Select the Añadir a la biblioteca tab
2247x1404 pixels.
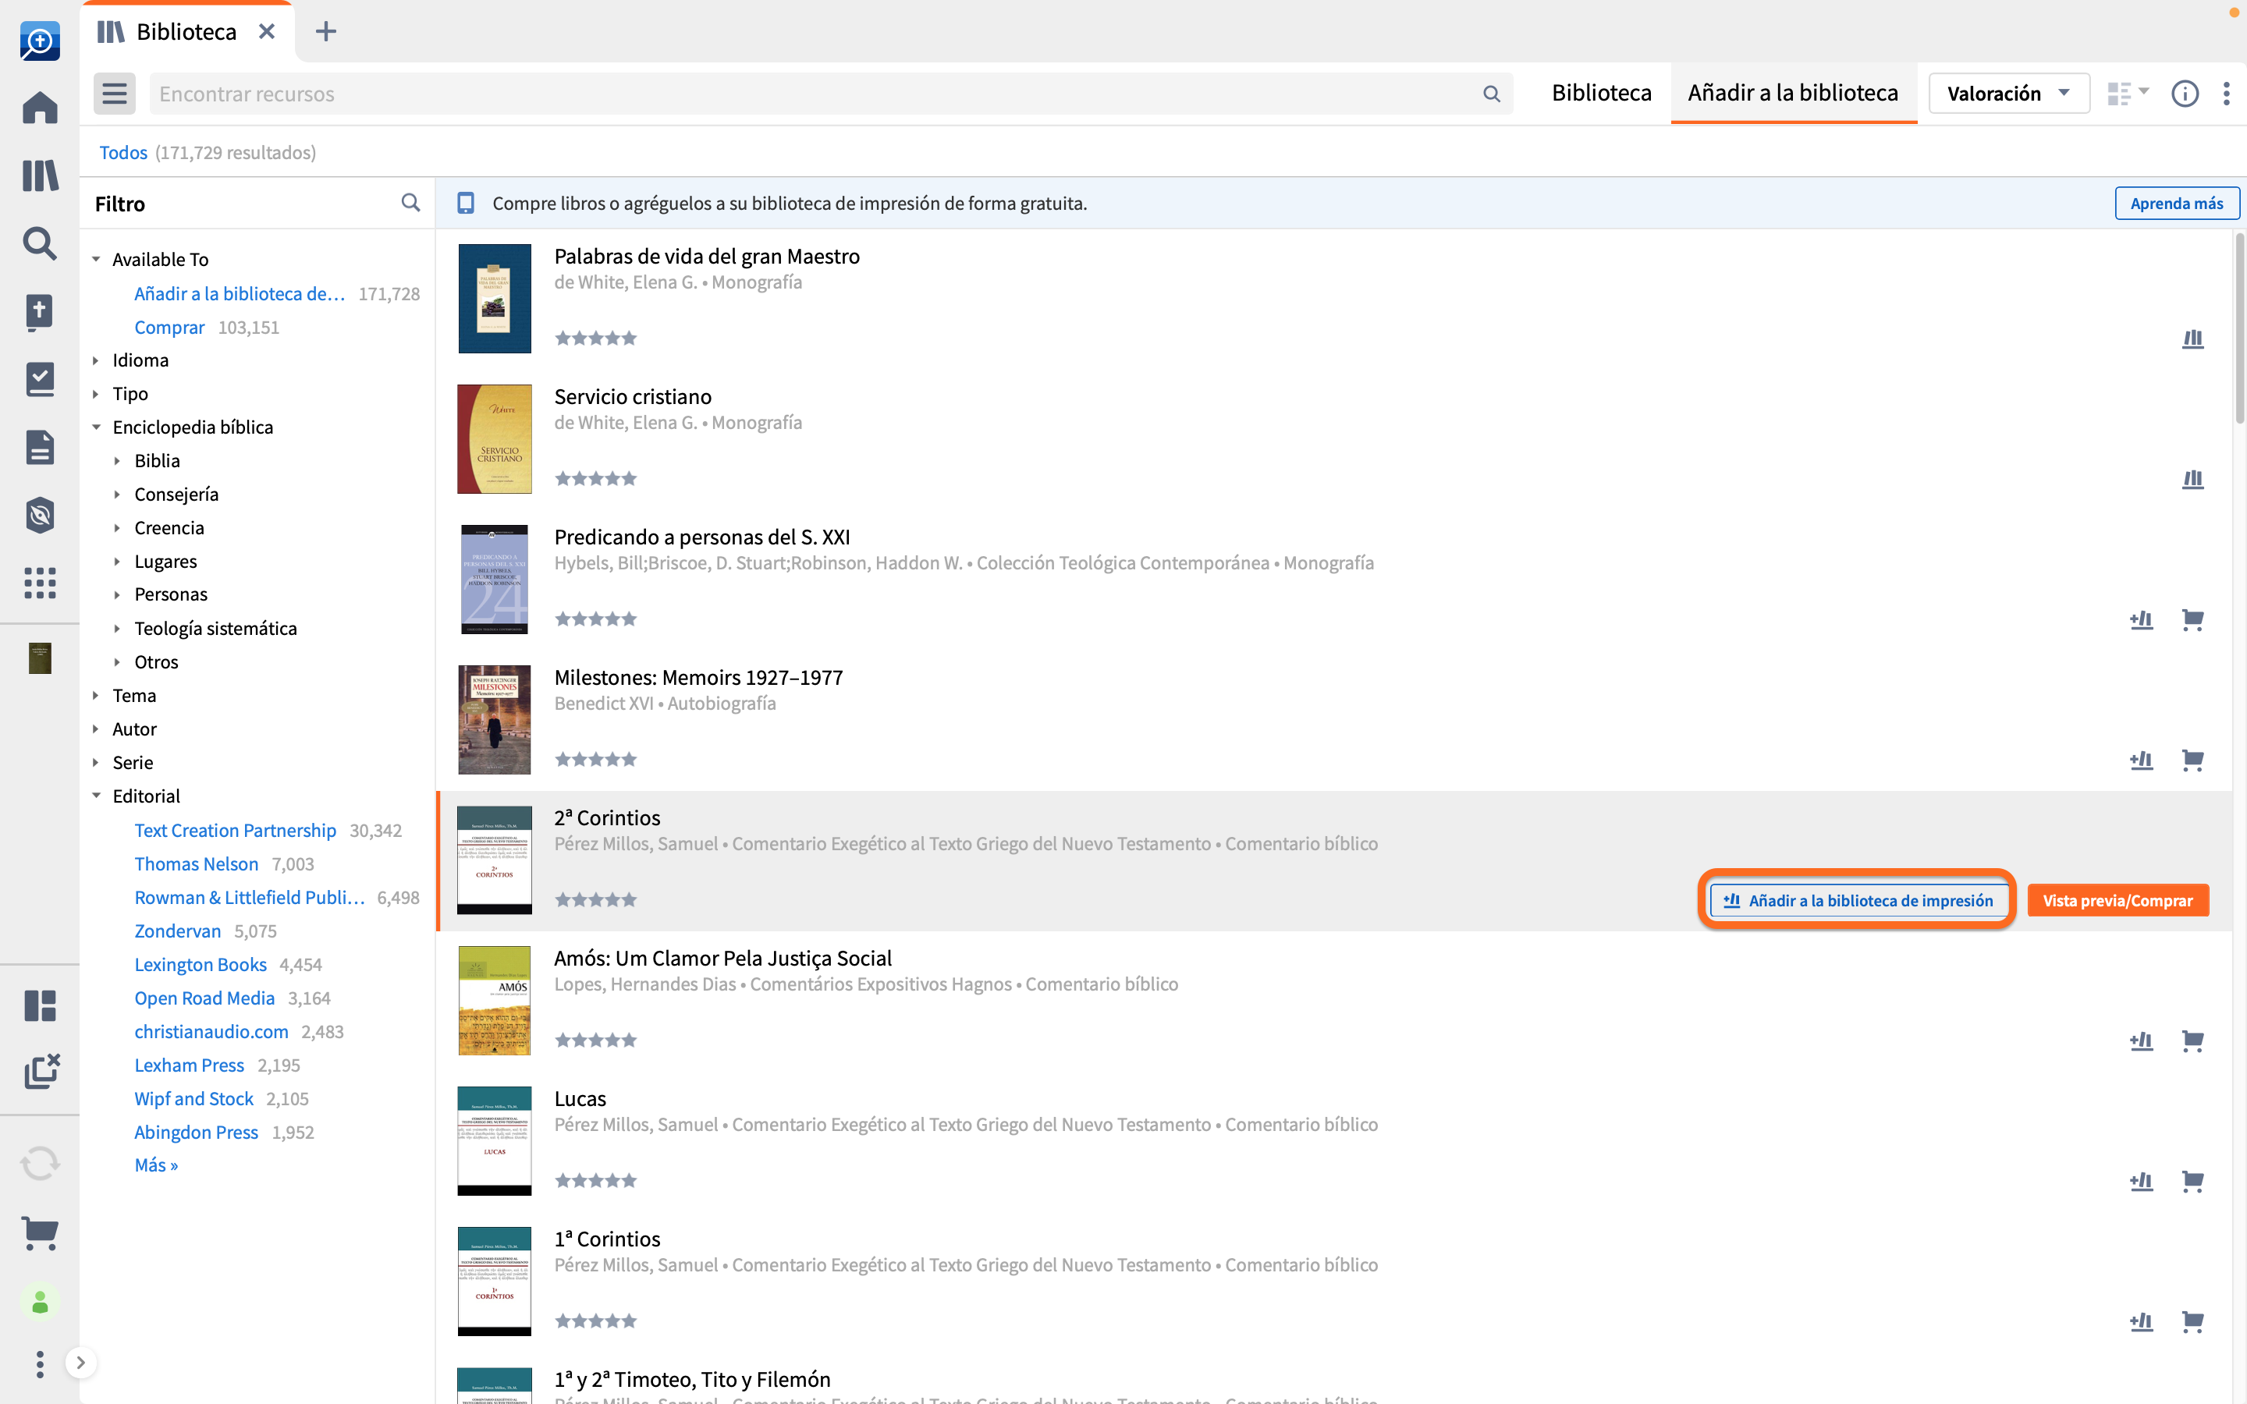coord(1793,93)
